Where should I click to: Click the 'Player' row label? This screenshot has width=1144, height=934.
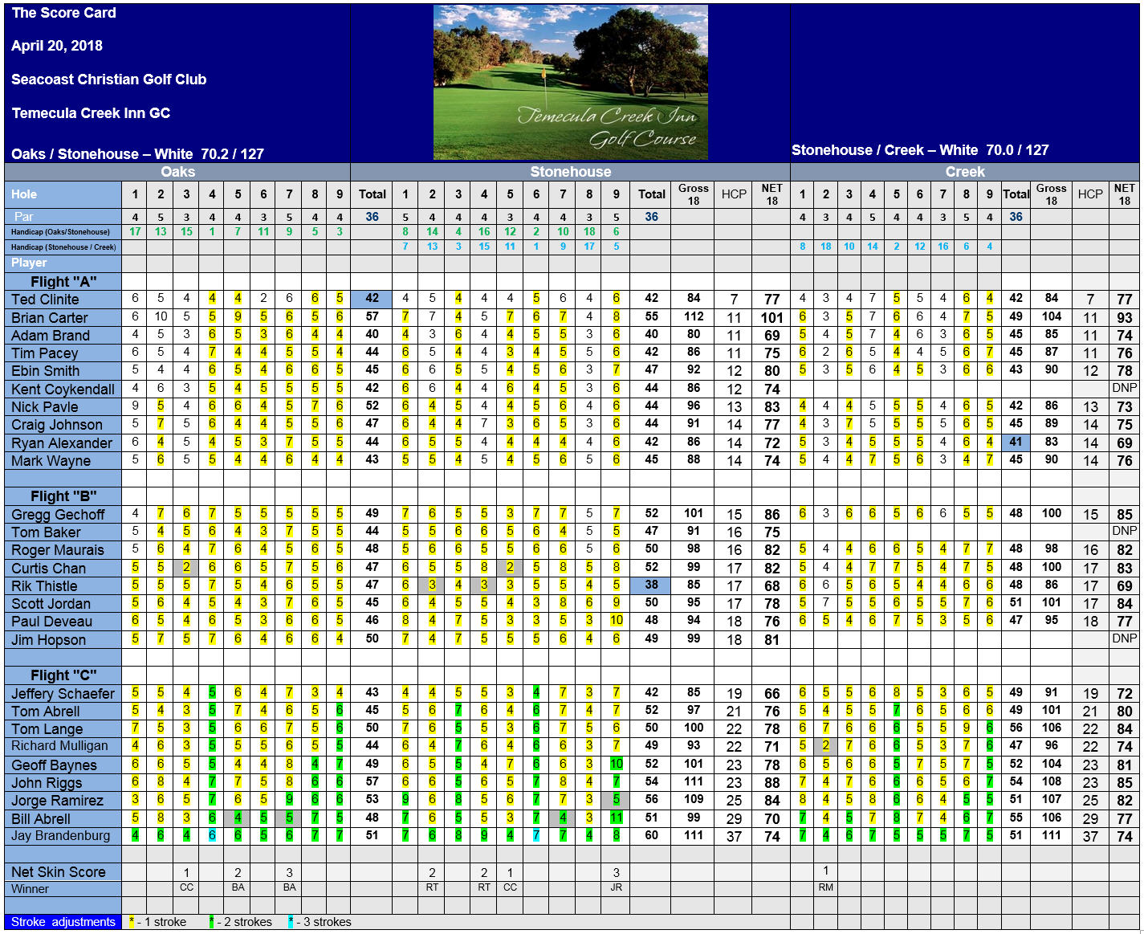(29, 263)
